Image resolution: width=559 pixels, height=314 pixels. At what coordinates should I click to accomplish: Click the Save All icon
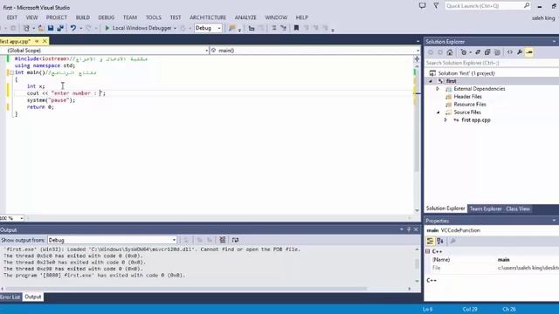coord(60,28)
